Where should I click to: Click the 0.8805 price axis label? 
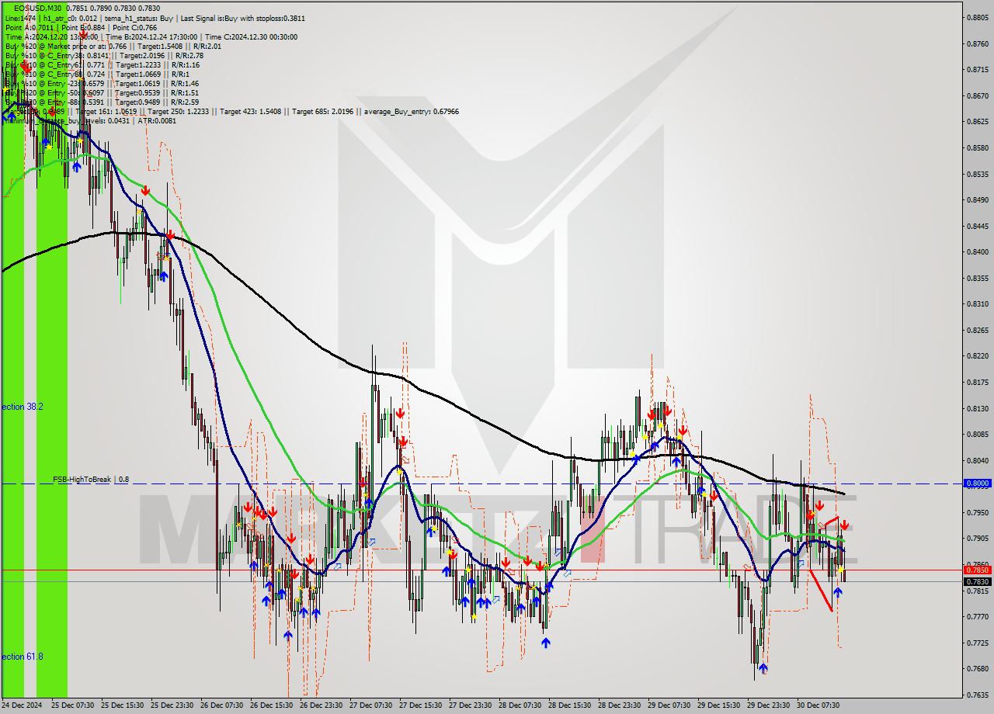(x=978, y=17)
